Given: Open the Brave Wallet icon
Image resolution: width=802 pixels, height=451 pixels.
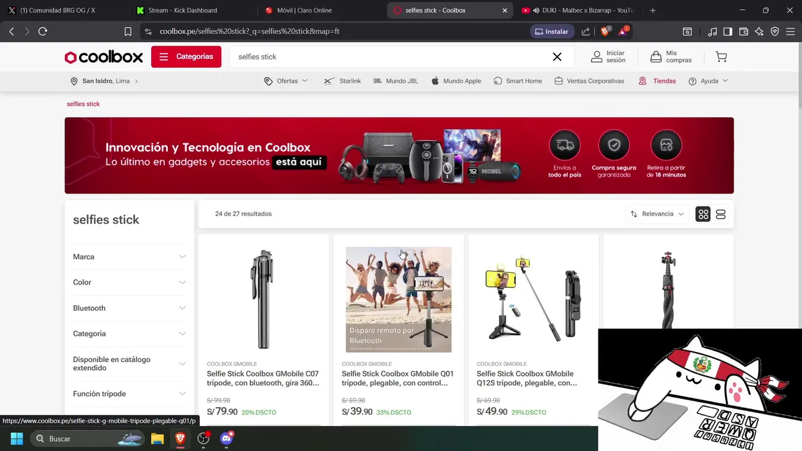Looking at the screenshot, I should click(x=744, y=31).
